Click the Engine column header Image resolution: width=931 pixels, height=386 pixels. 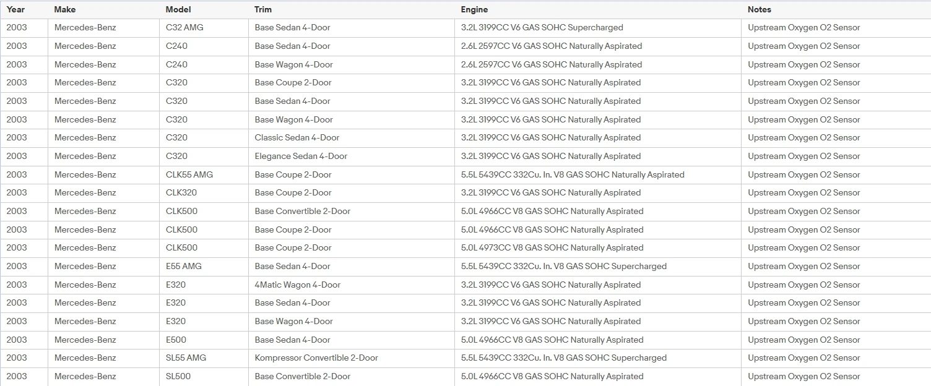coord(597,9)
